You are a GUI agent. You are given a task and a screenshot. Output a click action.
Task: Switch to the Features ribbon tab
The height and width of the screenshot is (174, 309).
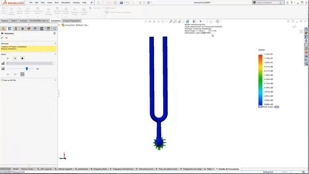[x=5, y=21]
